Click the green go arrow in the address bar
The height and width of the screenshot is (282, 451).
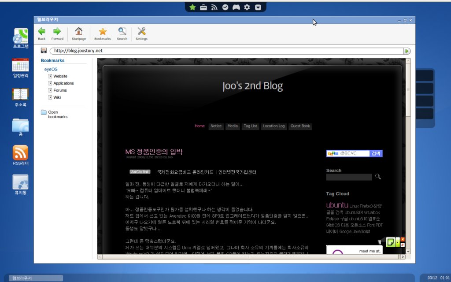click(407, 51)
